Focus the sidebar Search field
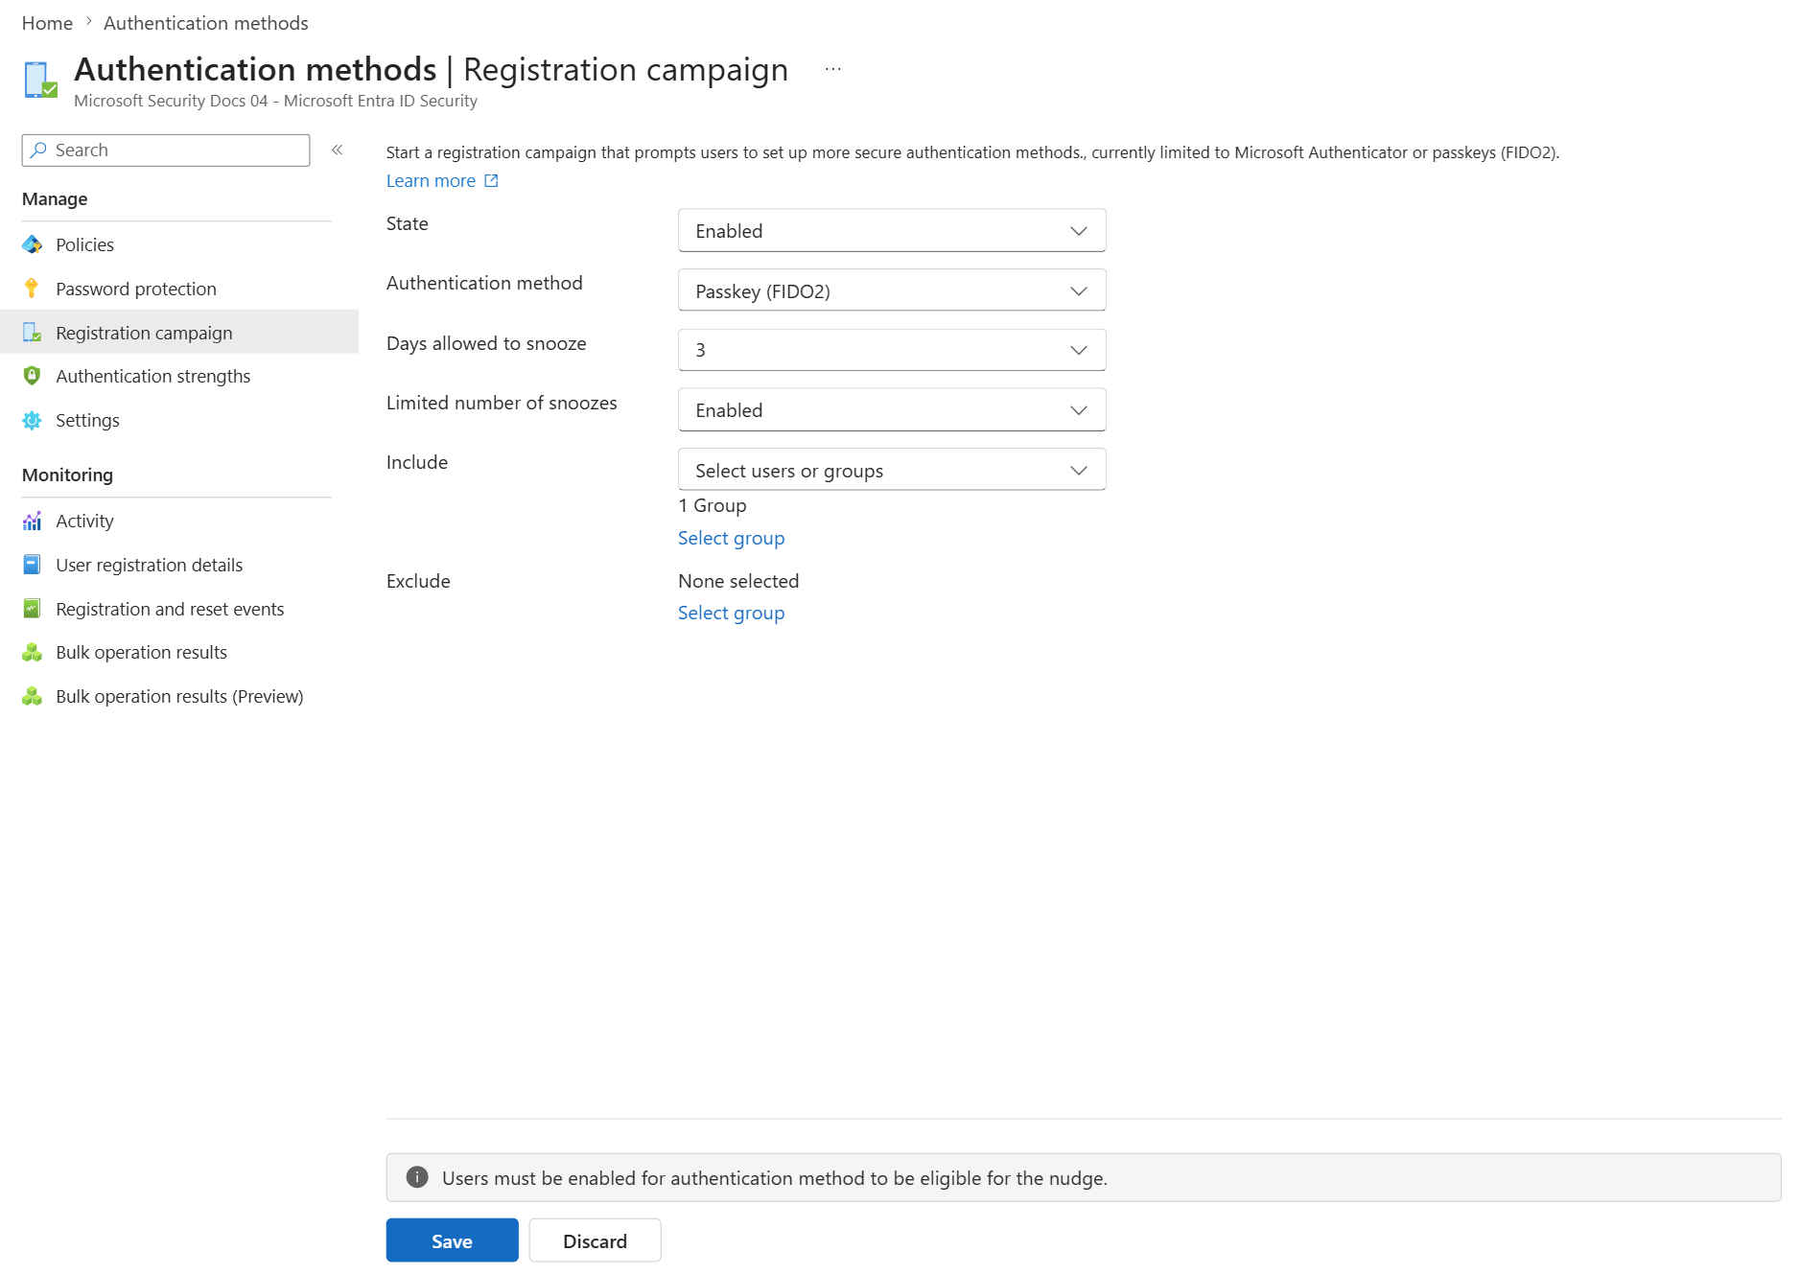Screen dimensions: 1800x1275 [x=166, y=150]
